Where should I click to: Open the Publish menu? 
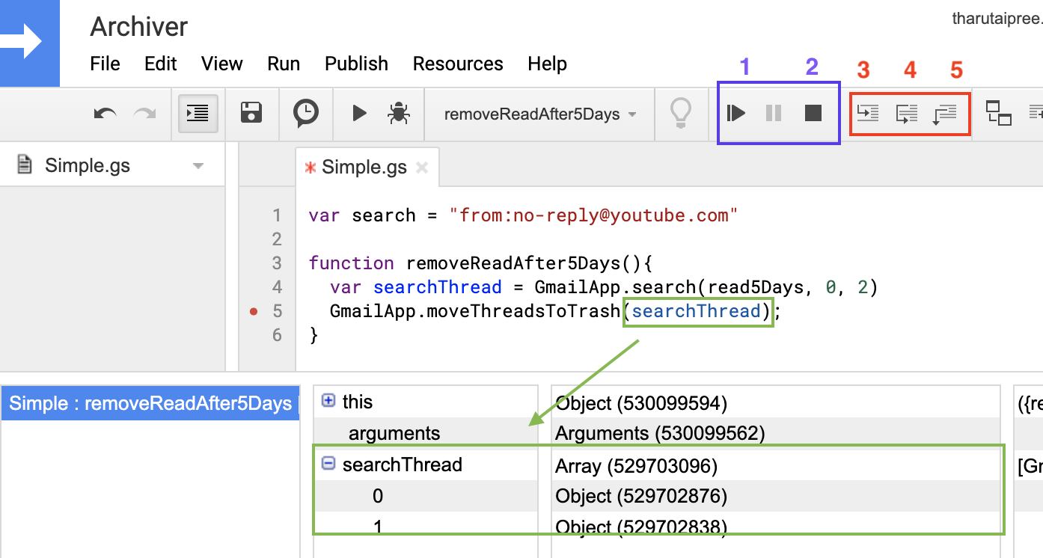point(356,64)
